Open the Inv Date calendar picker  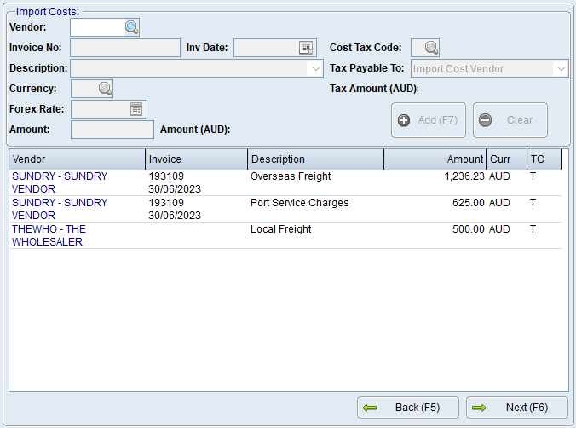tap(306, 48)
